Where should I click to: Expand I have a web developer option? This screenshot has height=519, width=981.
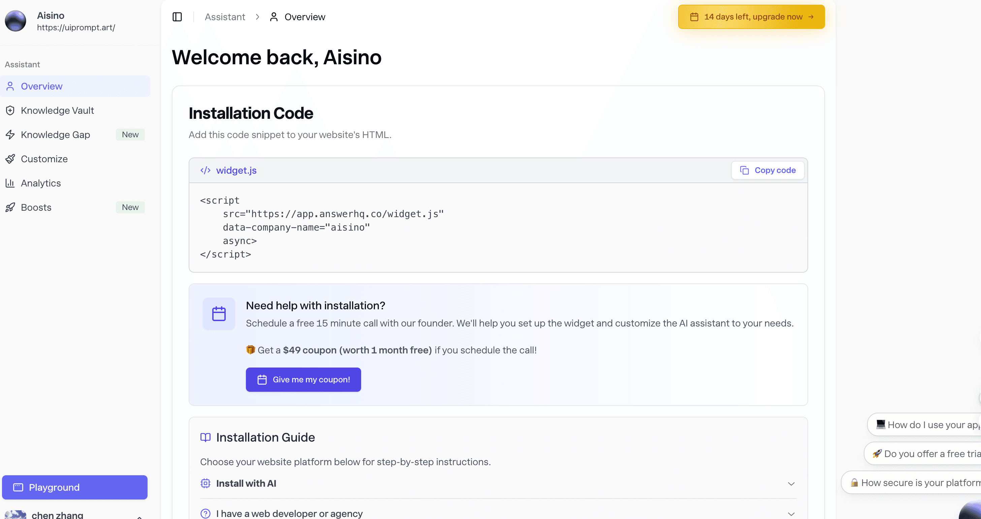[x=498, y=513]
